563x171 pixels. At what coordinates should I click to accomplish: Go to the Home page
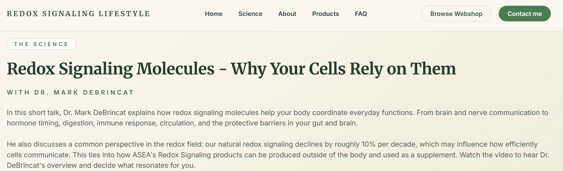(x=213, y=14)
